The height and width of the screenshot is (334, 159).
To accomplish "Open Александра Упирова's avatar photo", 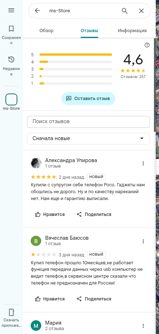I will tap(36, 163).
